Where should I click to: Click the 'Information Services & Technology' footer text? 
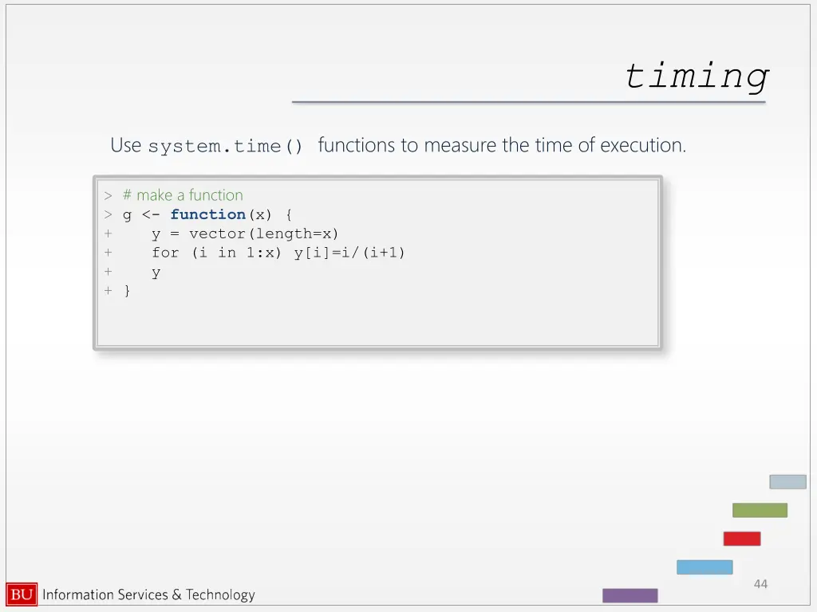point(148,594)
